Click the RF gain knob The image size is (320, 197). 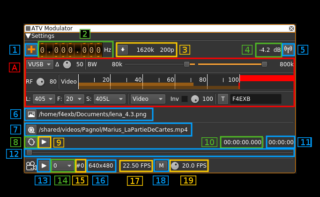[x=40, y=82]
